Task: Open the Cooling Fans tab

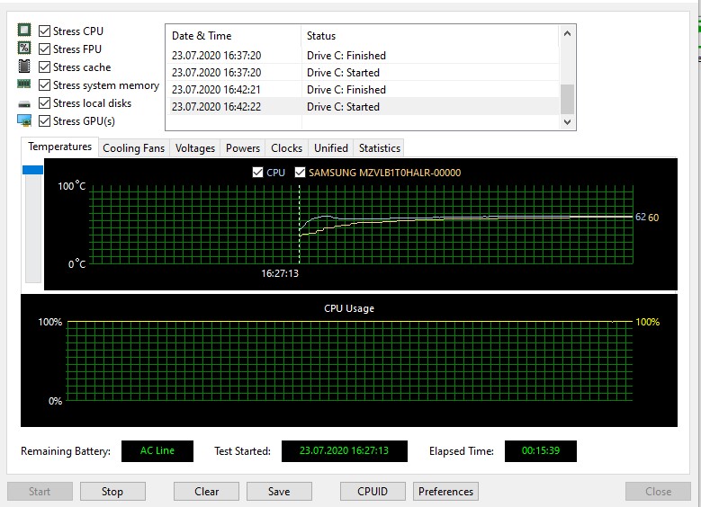Action: click(x=134, y=148)
